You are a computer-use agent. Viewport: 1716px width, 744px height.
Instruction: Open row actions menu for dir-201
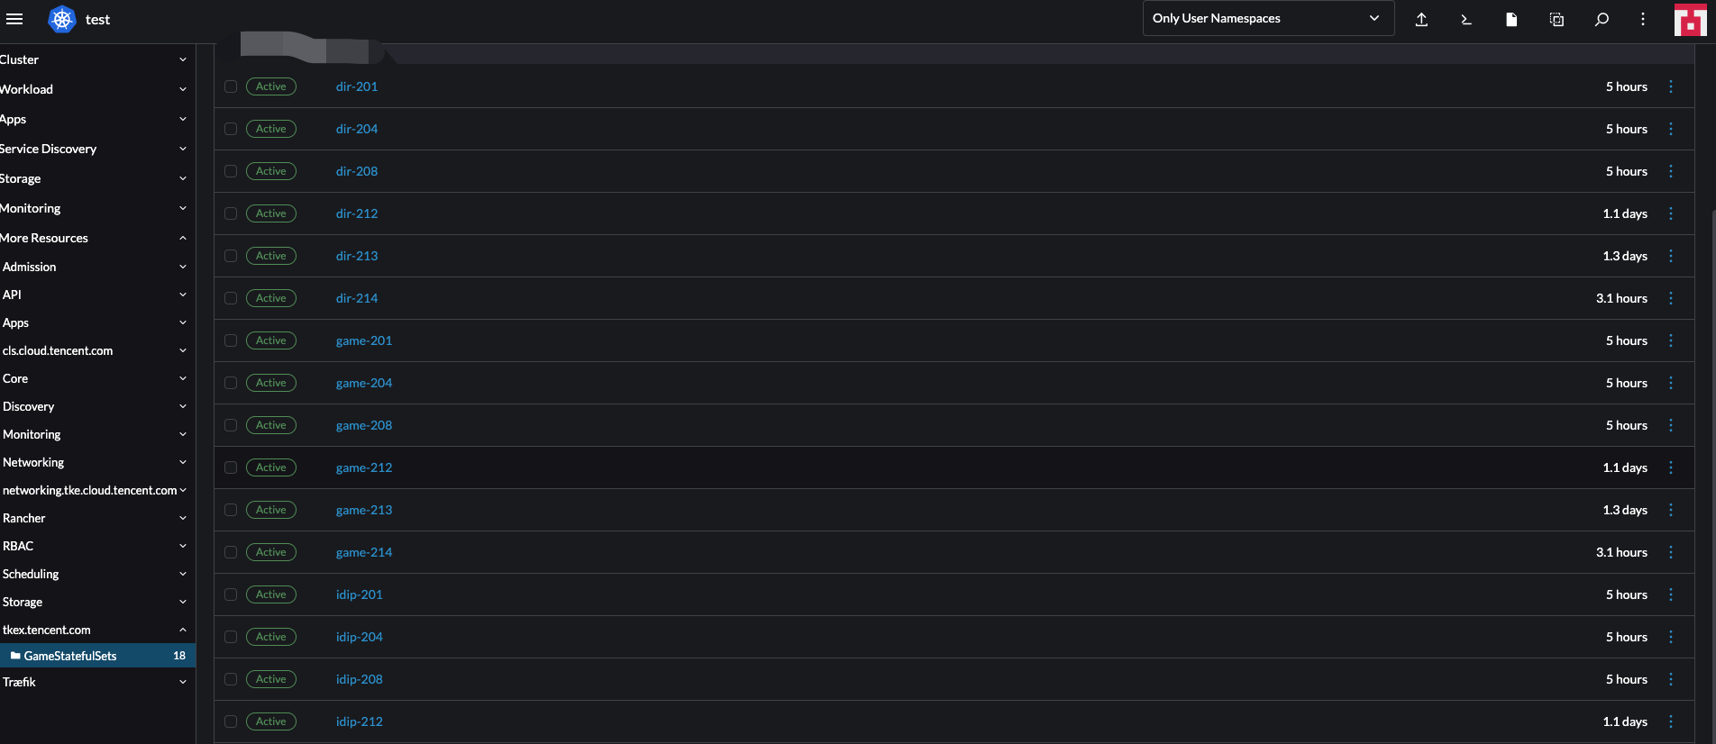point(1671,86)
